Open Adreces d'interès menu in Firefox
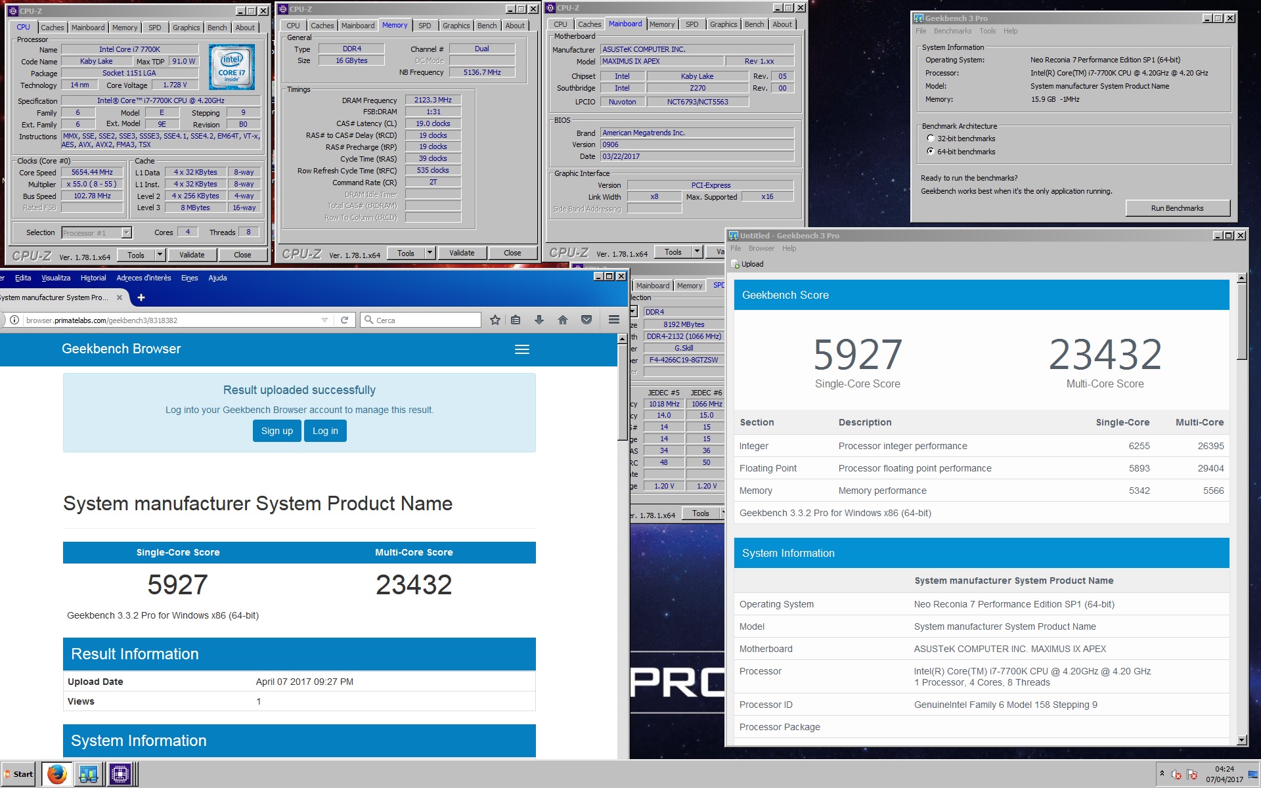The image size is (1261, 788). 144,278
